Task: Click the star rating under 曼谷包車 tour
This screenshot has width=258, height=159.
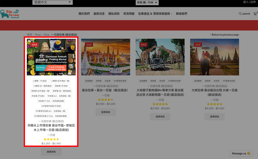Action: 106,100
